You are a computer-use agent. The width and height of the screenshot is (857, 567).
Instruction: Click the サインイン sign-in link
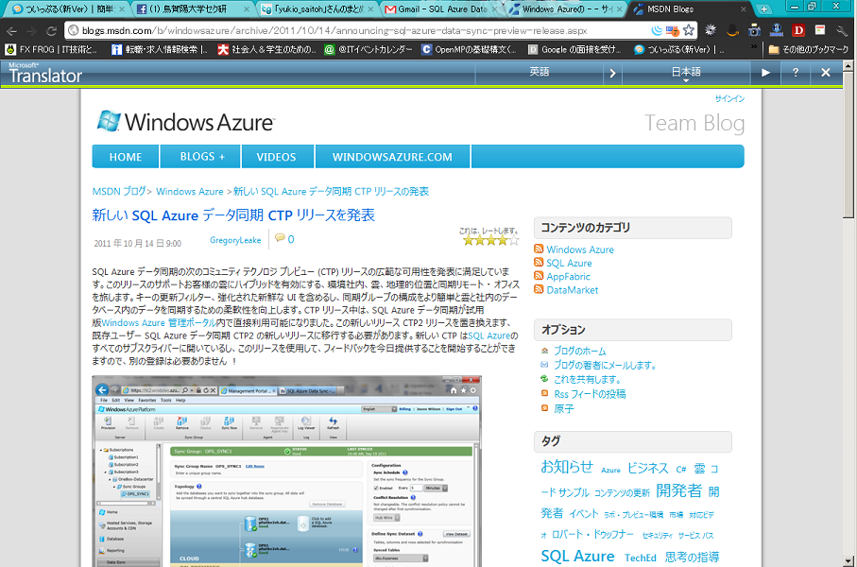[x=728, y=98]
